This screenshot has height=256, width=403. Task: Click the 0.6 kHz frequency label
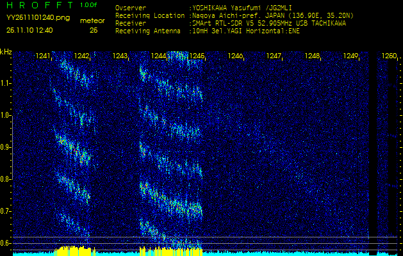tap(5, 243)
